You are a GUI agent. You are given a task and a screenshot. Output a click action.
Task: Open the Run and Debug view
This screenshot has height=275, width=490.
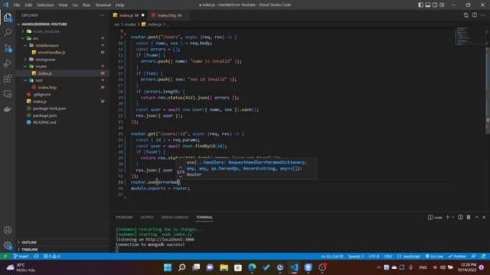(x=8, y=63)
